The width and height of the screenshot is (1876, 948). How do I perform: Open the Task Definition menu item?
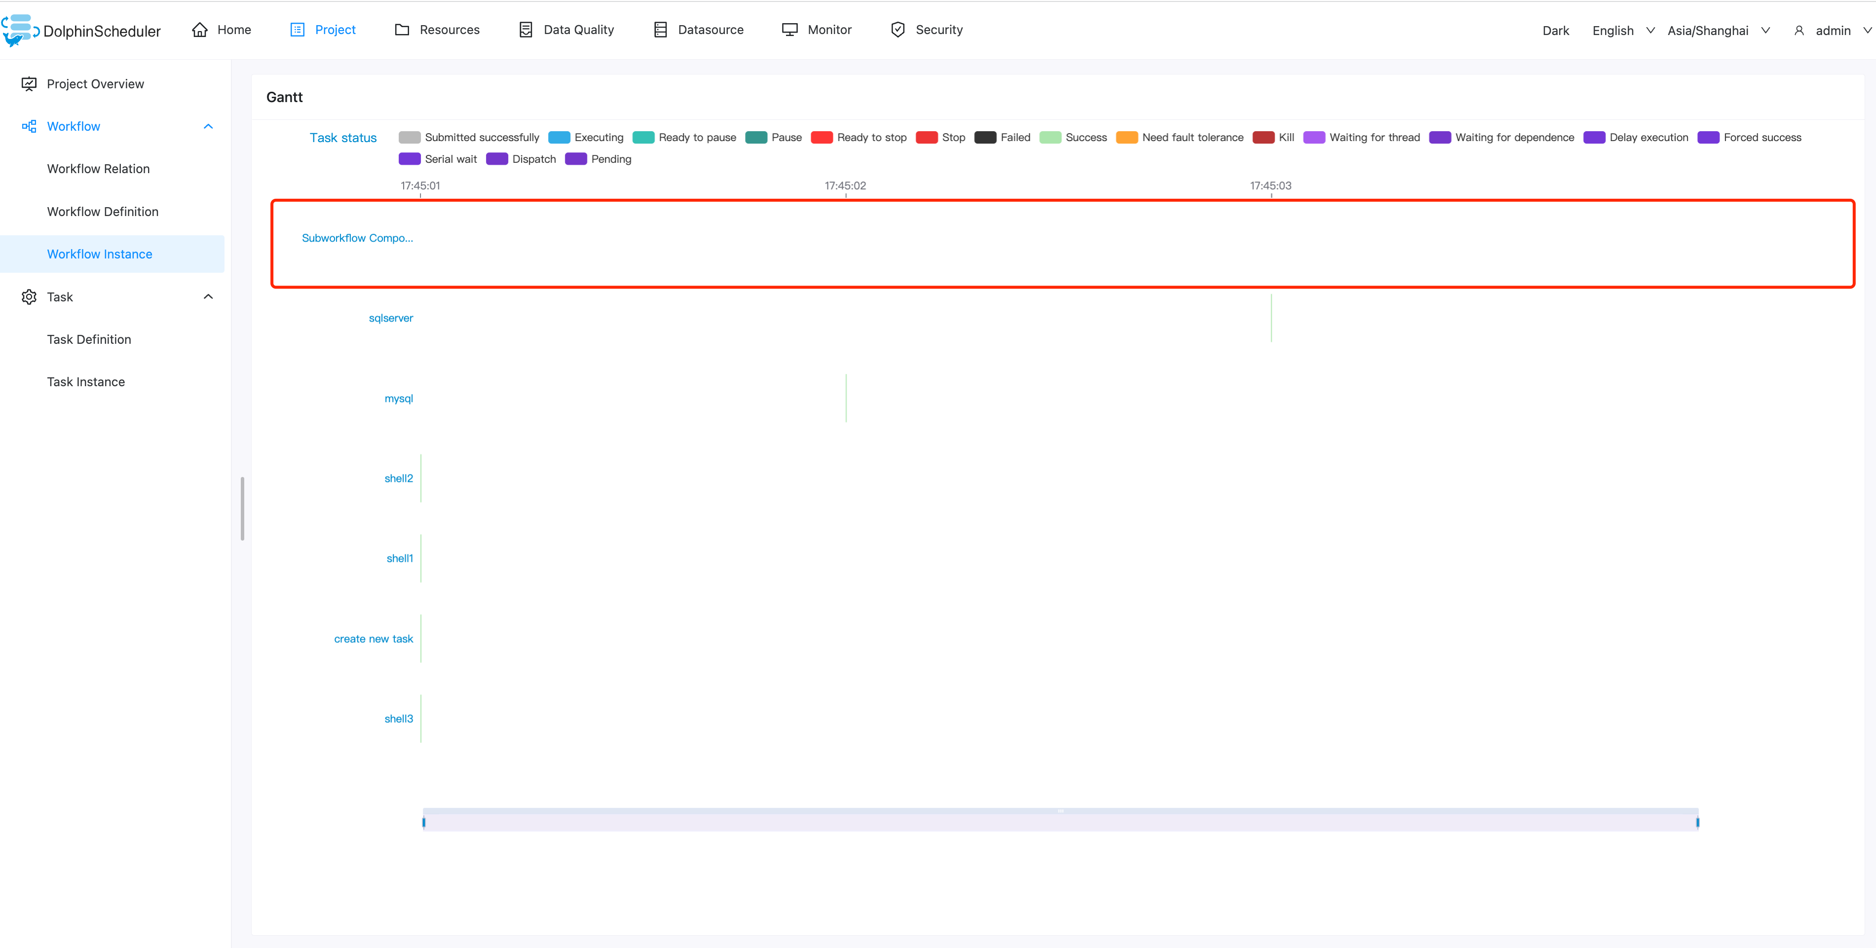[89, 339]
